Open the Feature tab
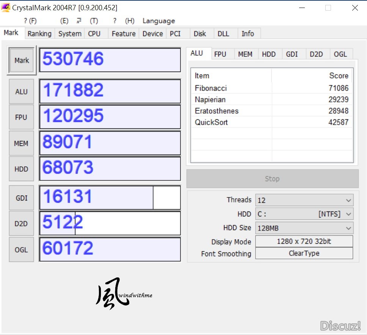The width and height of the screenshot is (367, 335). tap(124, 34)
